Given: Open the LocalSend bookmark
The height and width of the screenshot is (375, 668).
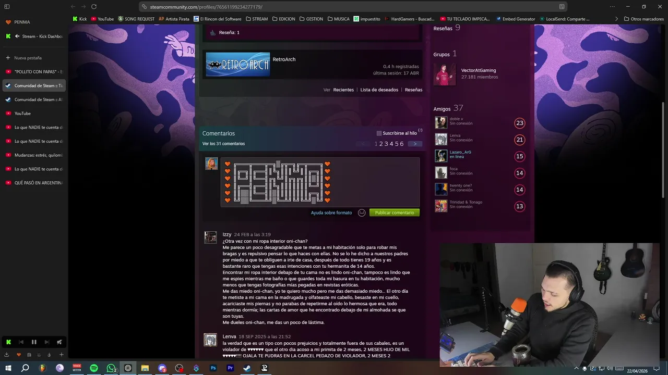Looking at the screenshot, I should pyautogui.click(x=565, y=19).
